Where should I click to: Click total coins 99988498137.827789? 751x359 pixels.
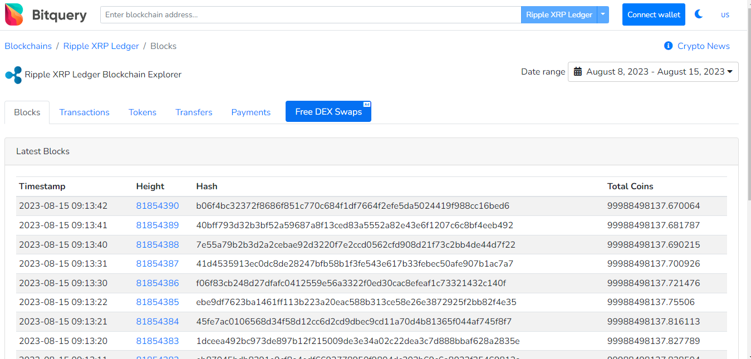click(654, 341)
